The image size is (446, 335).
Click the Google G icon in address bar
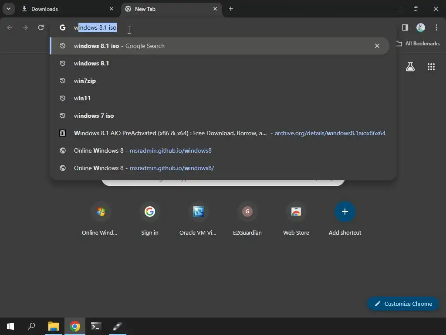(63, 27)
